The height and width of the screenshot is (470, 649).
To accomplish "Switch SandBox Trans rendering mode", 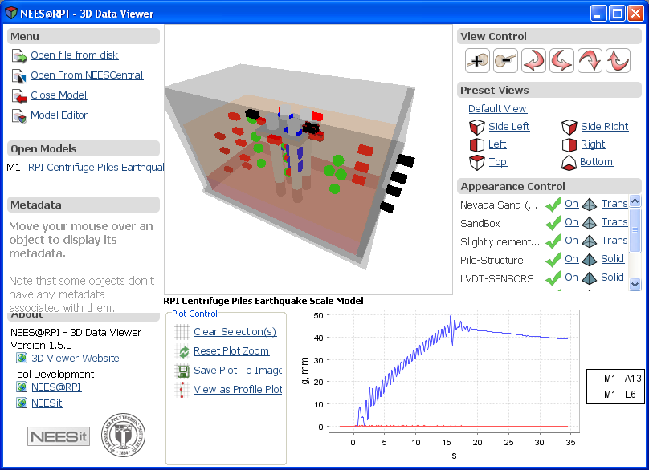I will [614, 222].
